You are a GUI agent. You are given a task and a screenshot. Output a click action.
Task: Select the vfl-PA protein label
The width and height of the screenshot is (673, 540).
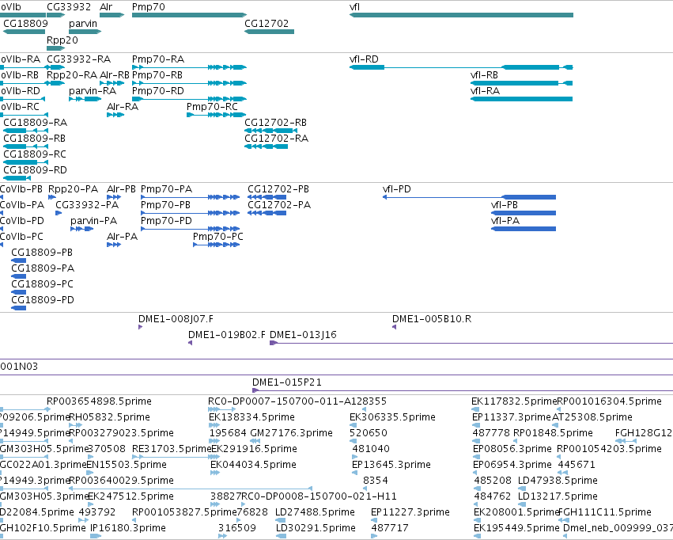505,221
